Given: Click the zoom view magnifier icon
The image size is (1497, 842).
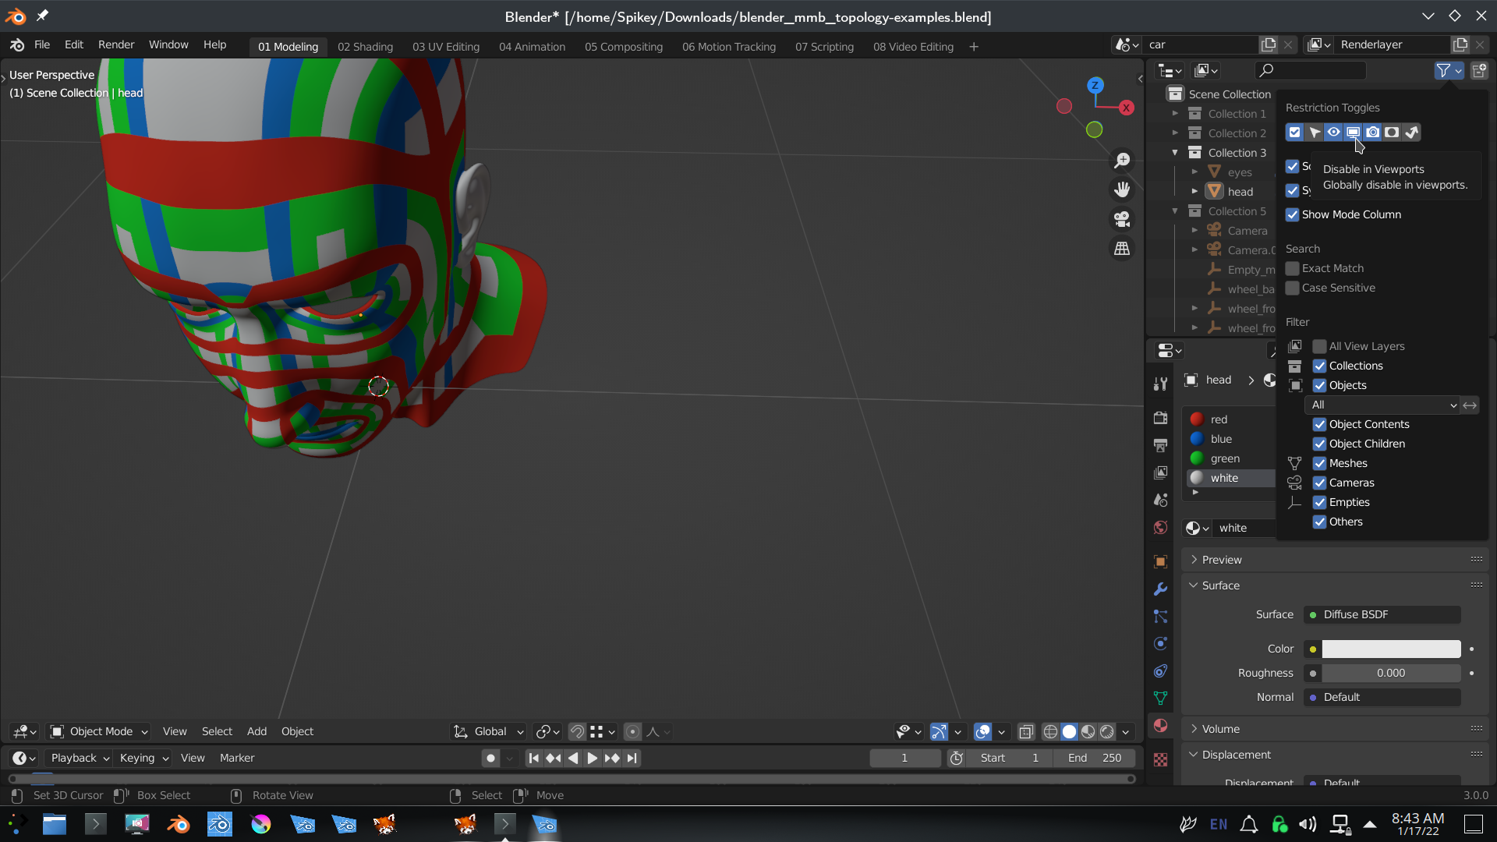Looking at the screenshot, I should pos(1122,161).
